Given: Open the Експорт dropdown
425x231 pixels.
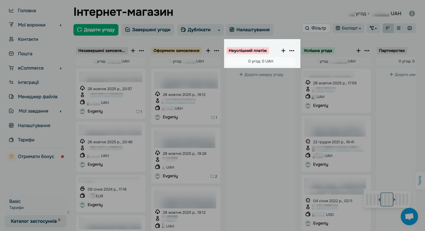Looking at the screenshot, I should pyautogui.click(x=348, y=28).
